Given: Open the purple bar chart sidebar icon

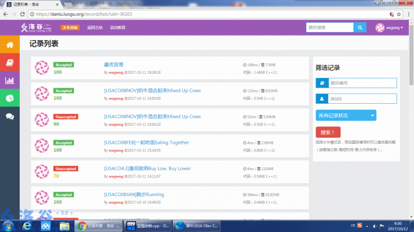Looking at the screenshot, I should point(9,80).
